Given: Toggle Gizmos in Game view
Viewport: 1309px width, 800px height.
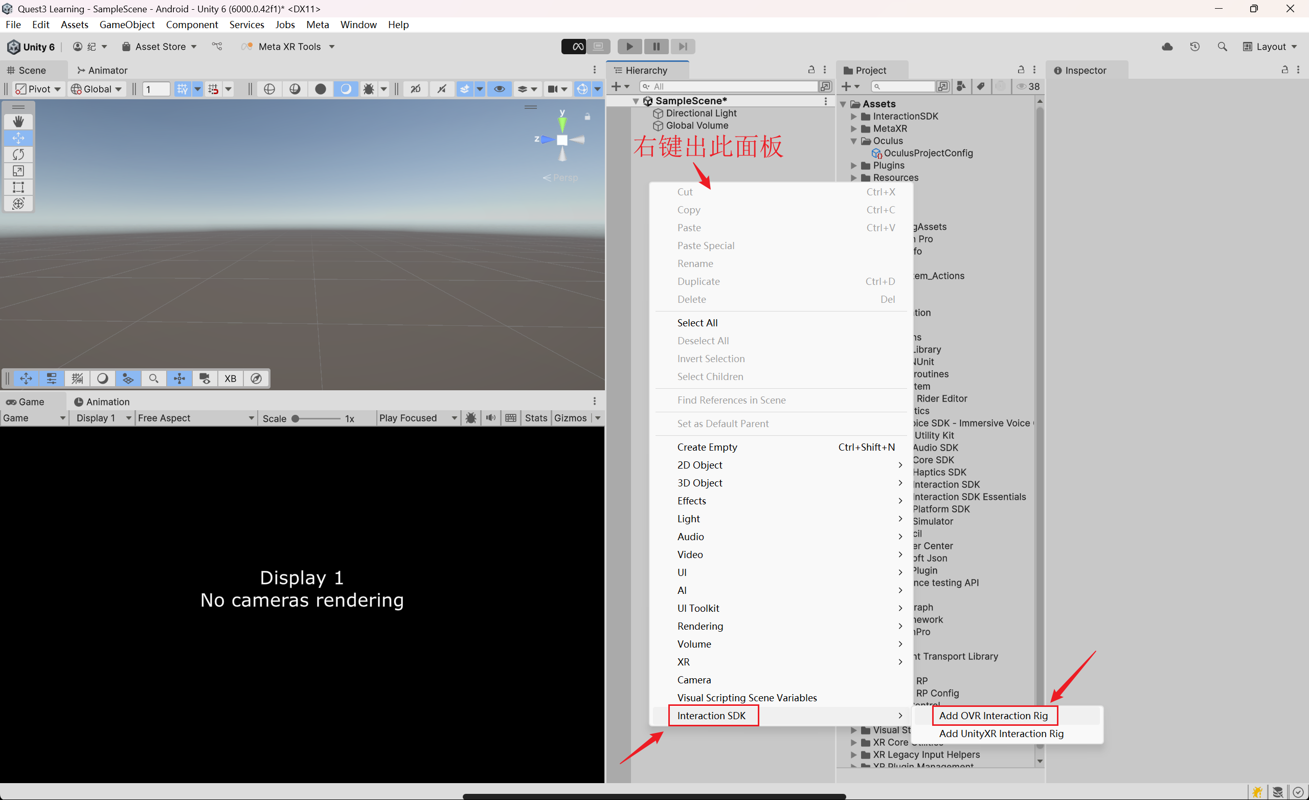Looking at the screenshot, I should tap(571, 418).
